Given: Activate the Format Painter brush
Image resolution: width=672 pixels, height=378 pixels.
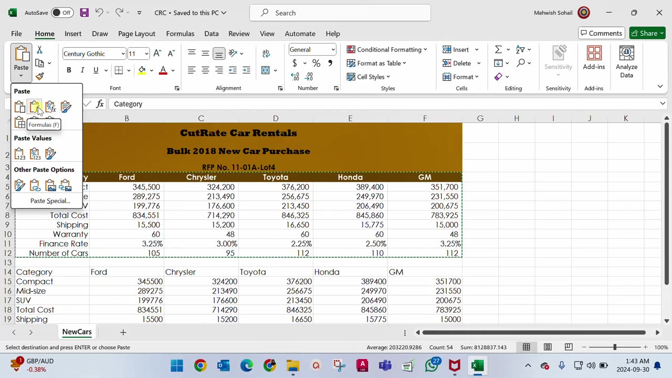Looking at the screenshot, I should [x=39, y=76].
